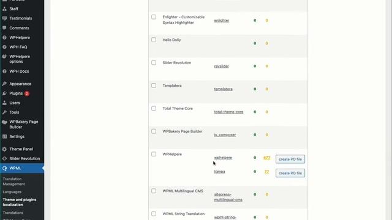
Task: Open the enlighter text domain link
Action: pos(222,20)
